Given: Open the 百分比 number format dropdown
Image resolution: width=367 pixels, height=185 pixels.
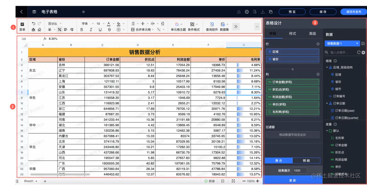Looking at the screenshot, I should pos(55,24).
